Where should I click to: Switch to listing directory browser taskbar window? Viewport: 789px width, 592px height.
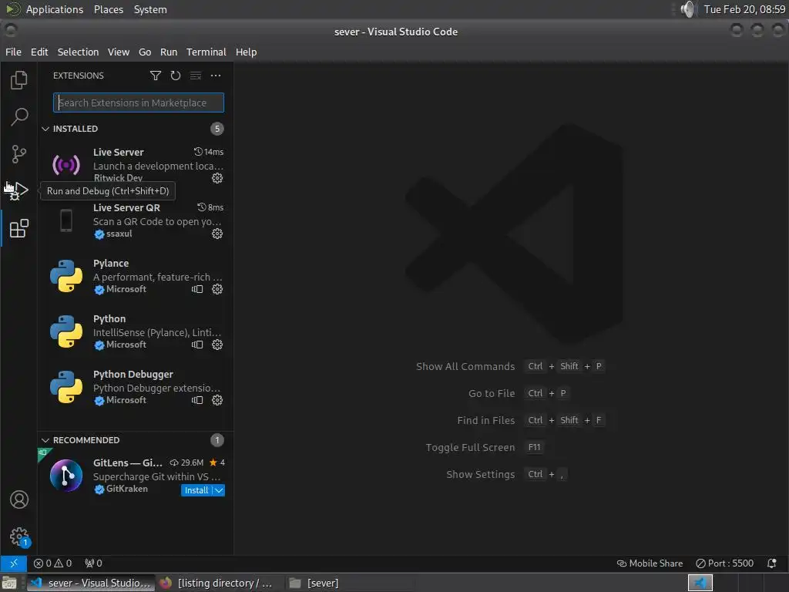coord(217,583)
